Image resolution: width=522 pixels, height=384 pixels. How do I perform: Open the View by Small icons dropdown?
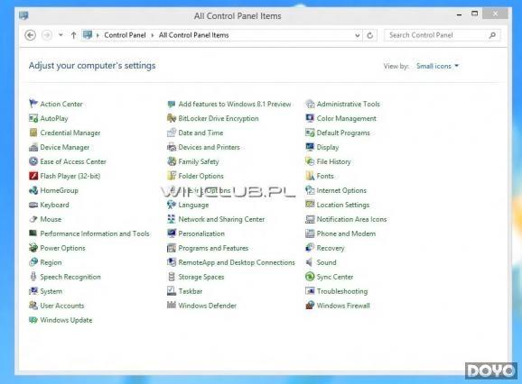click(437, 66)
